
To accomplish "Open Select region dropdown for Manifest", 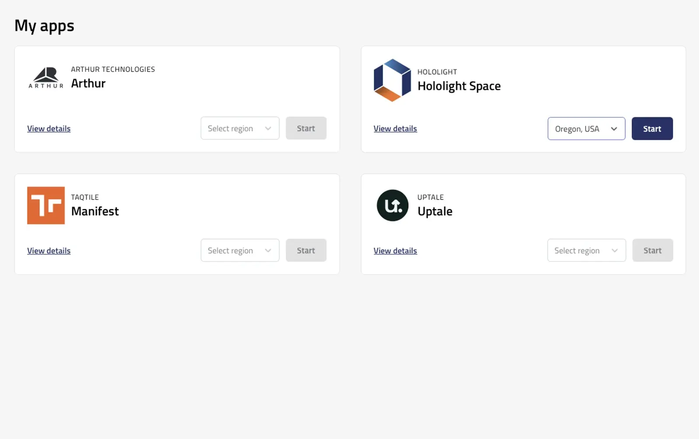I will click(x=240, y=250).
